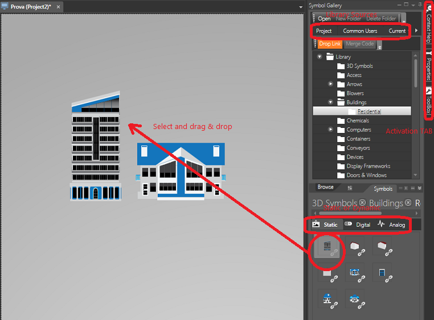
Task: Click the sort icon next to Browse
Action: click(x=350, y=188)
